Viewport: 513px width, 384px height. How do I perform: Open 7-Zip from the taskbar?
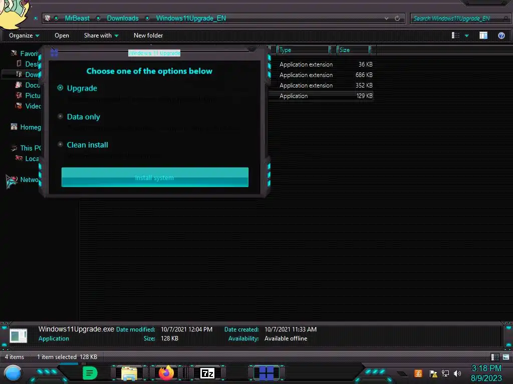207,373
